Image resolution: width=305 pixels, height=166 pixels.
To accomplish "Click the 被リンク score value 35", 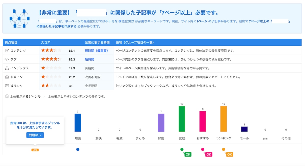I will tap(70, 86).
